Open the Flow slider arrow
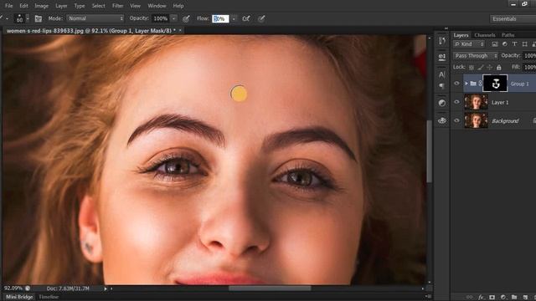Image resolution: width=536 pixels, height=301 pixels. coord(234,18)
